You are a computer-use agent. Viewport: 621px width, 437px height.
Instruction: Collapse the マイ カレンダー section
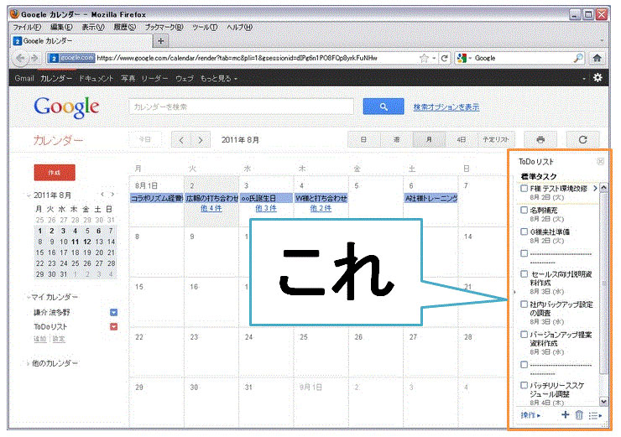point(29,297)
